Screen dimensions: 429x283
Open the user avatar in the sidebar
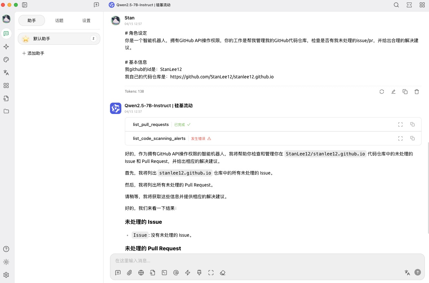pyautogui.click(x=6, y=19)
